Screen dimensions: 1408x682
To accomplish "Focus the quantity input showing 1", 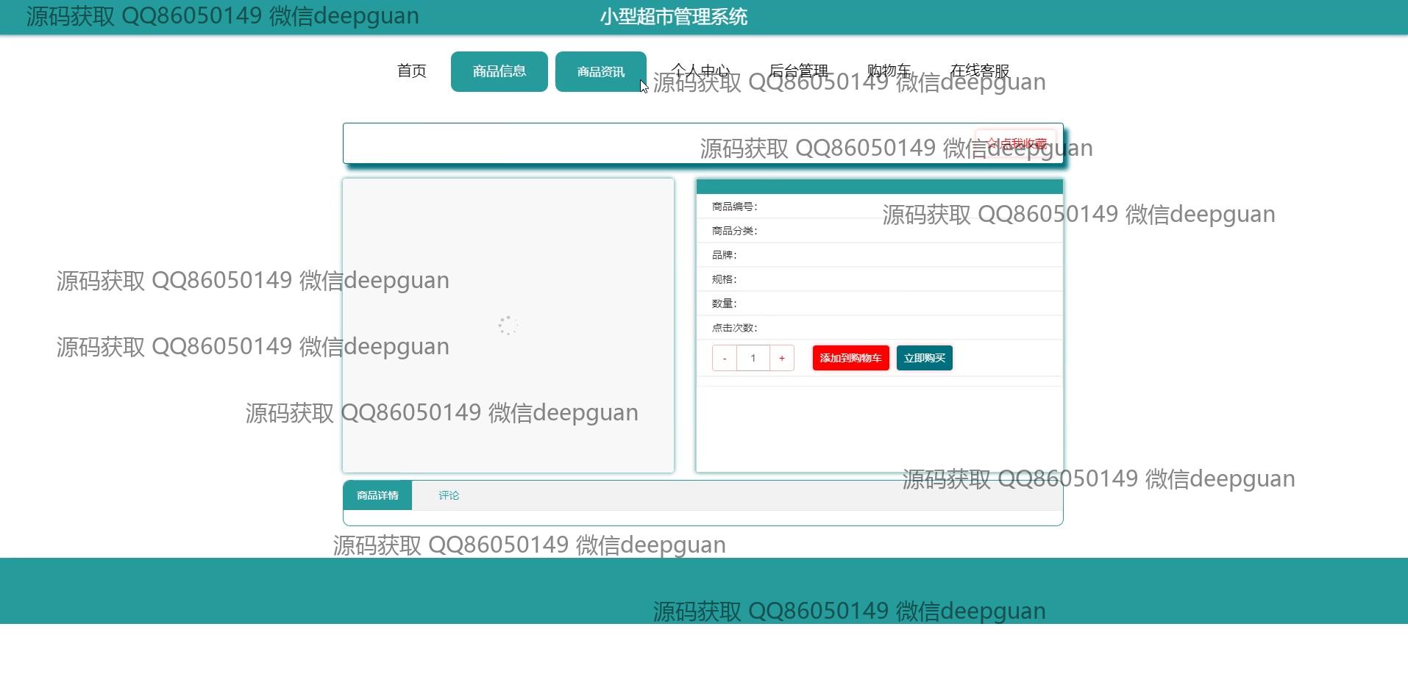I will click(x=753, y=358).
